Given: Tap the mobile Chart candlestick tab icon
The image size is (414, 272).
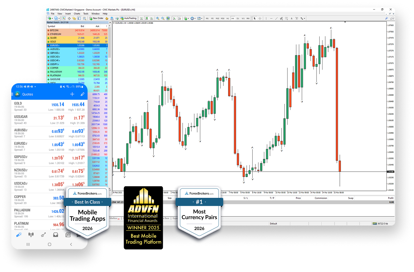Looking at the screenshot, I should 31,235.
